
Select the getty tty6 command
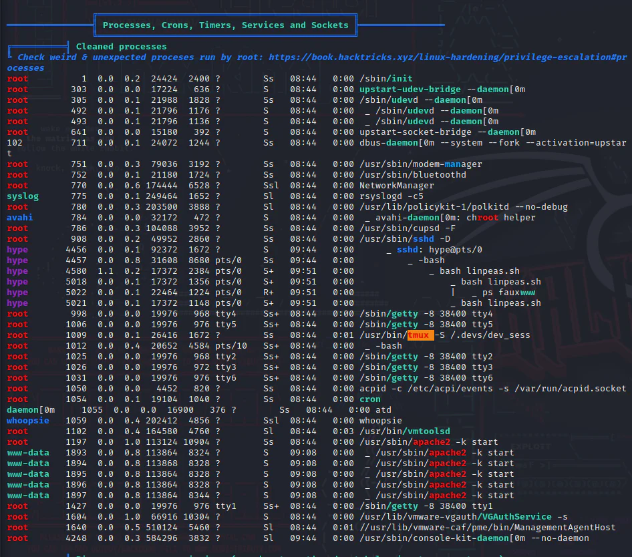click(426, 378)
